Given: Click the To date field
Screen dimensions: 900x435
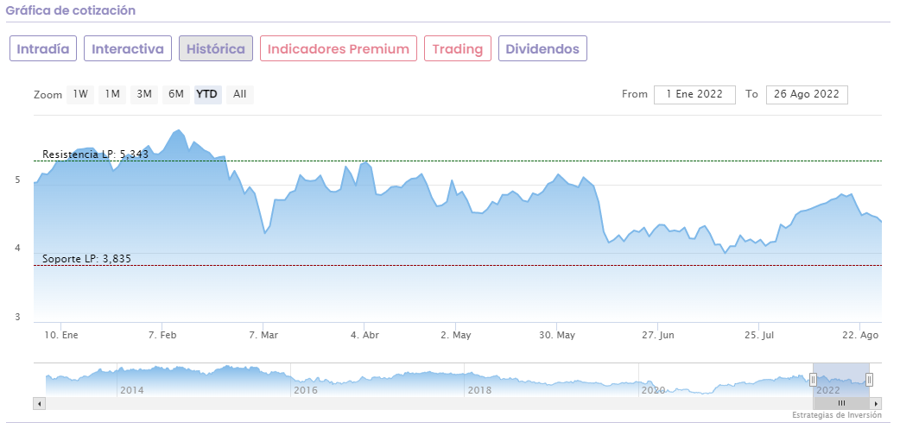Looking at the screenshot, I should tap(807, 94).
